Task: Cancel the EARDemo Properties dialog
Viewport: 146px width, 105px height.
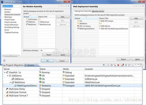Action: (x=62, y=61)
